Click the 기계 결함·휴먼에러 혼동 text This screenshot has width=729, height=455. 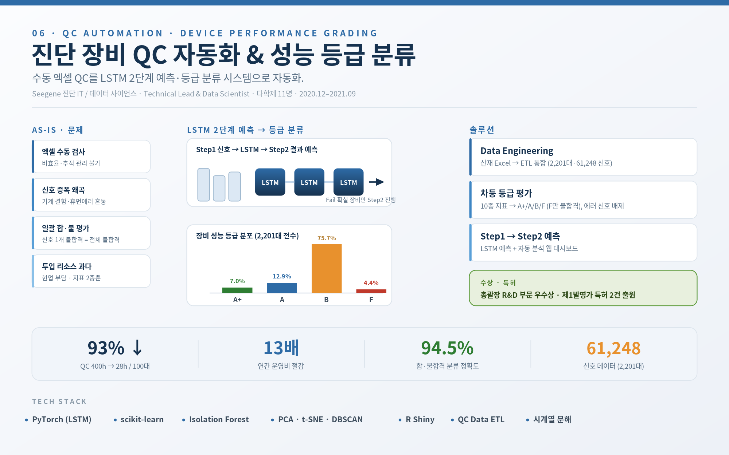click(74, 201)
